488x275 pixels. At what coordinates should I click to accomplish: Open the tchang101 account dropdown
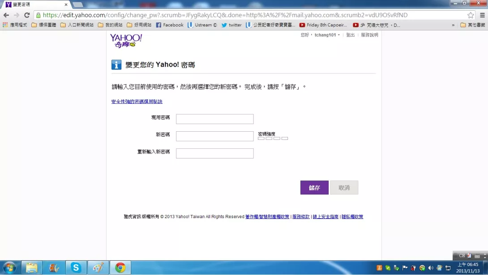tap(327, 35)
